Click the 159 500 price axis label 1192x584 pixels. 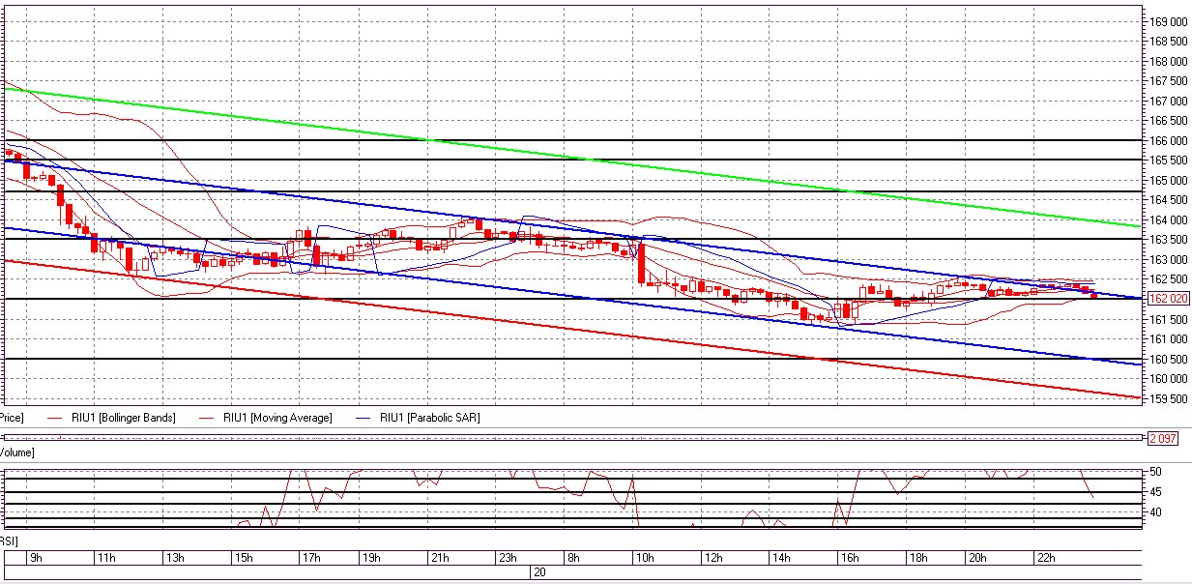(x=1170, y=398)
